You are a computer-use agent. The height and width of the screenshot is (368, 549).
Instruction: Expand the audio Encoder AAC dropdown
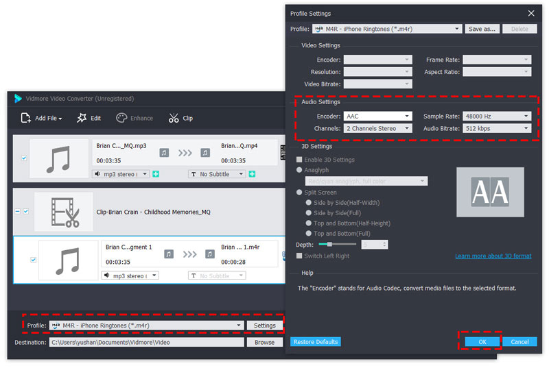click(377, 116)
